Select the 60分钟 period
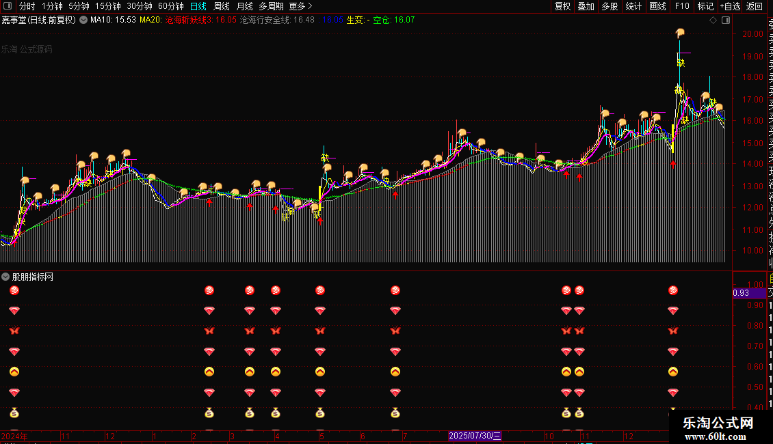Image resolution: width=773 pixels, height=444 pixels. click(171, 6)
